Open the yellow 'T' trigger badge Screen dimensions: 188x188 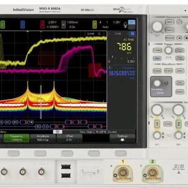(x=94, y=24)
